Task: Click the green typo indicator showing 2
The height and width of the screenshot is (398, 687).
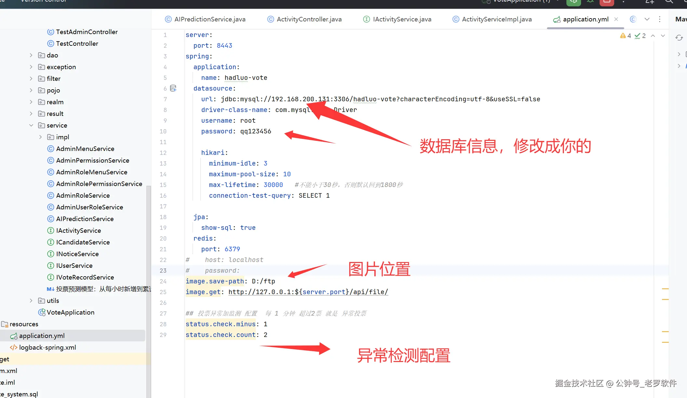Action: [640, 36]
